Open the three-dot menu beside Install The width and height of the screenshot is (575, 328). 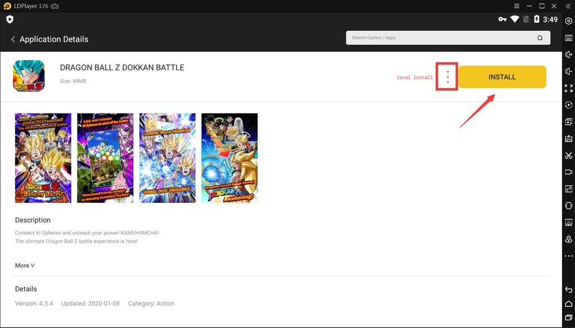click(446, 77)
